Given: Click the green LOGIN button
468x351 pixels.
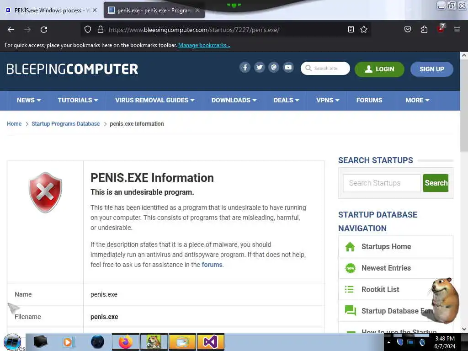Looking at the screenshot, I should coord(379,69).
